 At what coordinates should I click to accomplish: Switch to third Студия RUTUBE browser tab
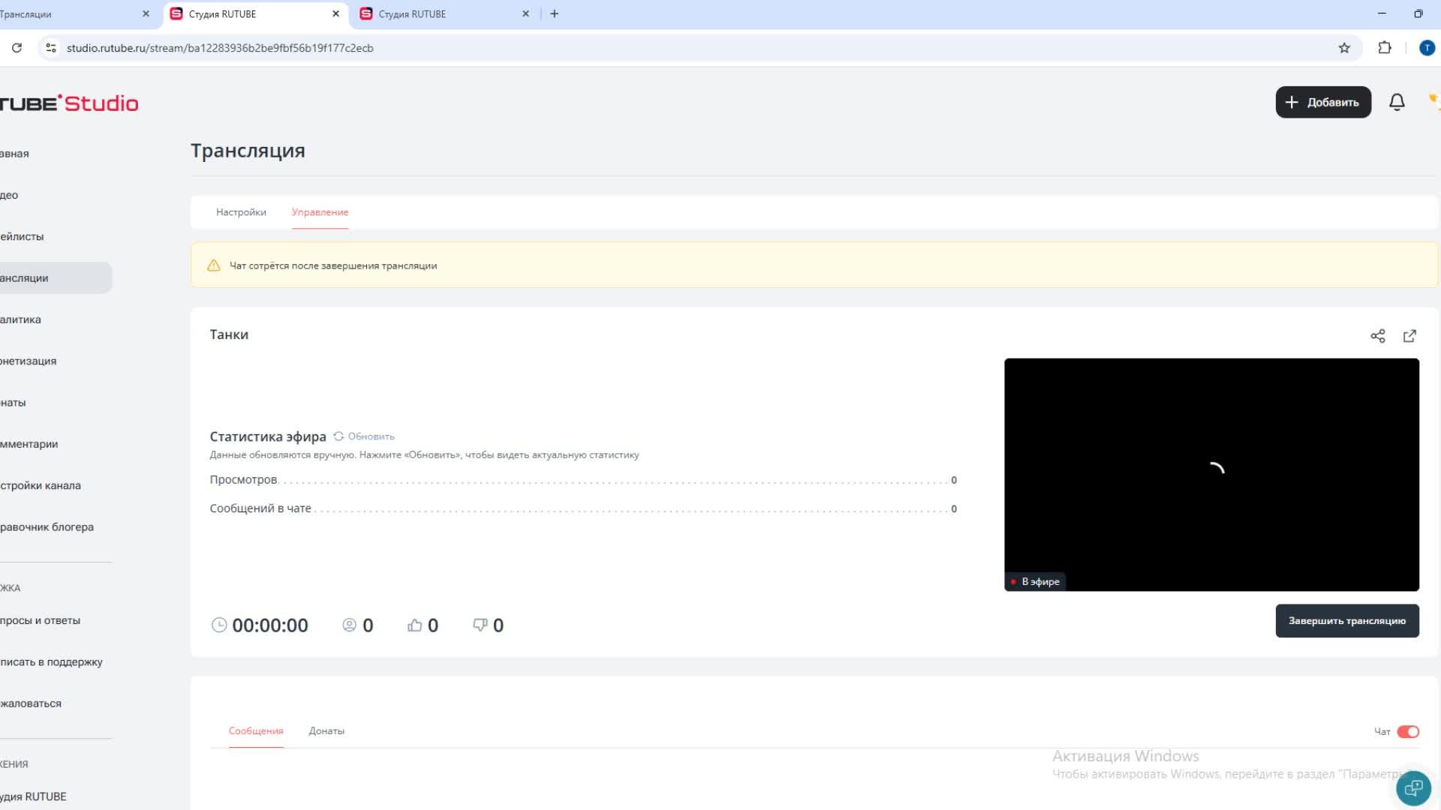412,13
